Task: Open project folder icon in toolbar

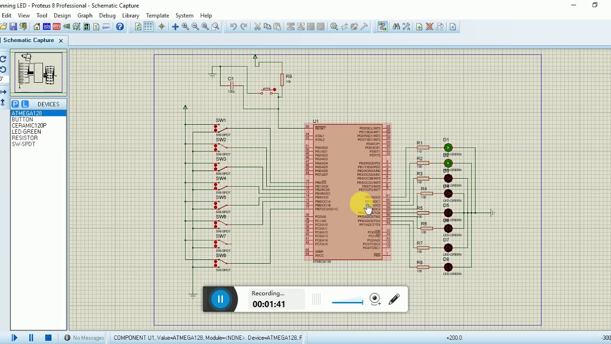Action: pos(3,27)
